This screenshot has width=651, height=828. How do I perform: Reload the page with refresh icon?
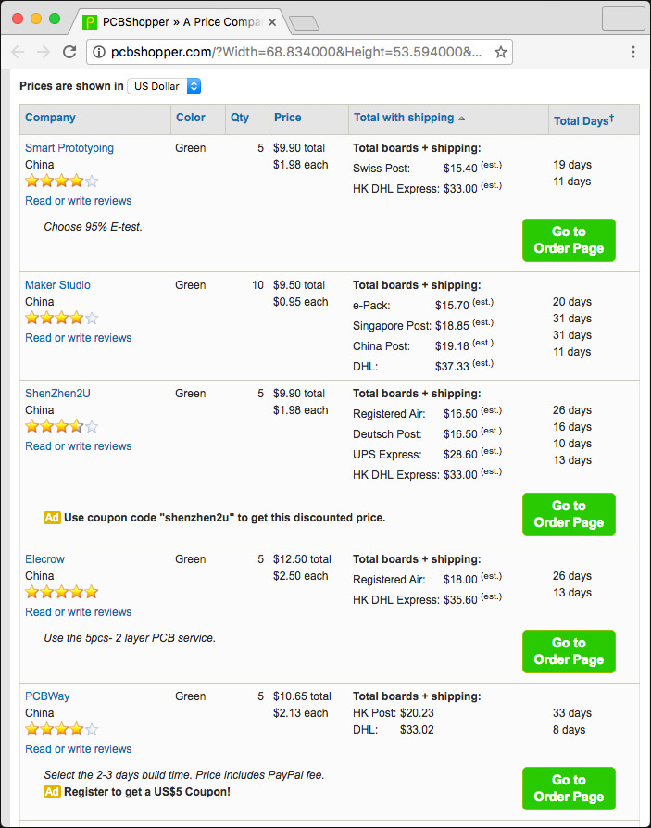(x=69, y=52)
